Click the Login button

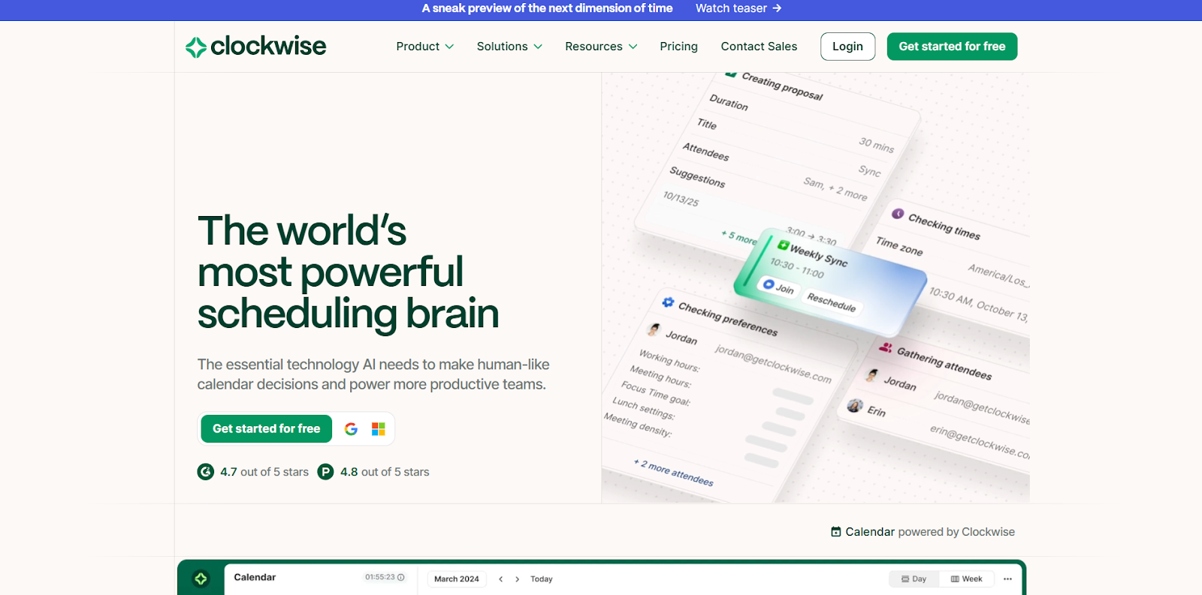[847, 47]
